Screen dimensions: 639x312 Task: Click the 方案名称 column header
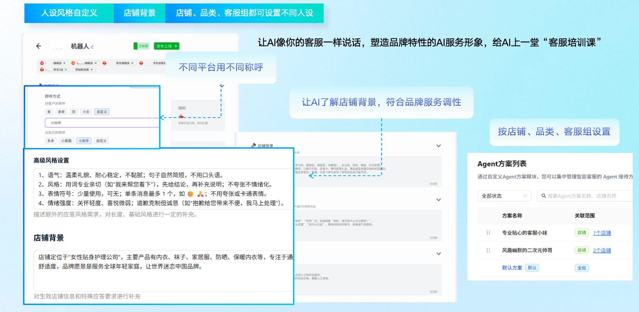tap(512, 216)
